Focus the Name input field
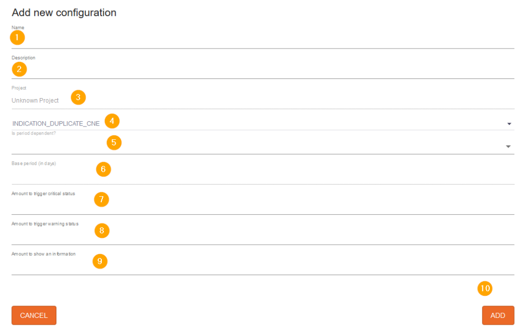 tap(263, 40)
